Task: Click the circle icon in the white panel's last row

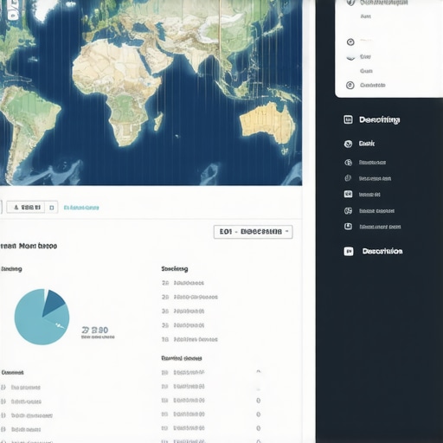Action: (x=350, y=85)
